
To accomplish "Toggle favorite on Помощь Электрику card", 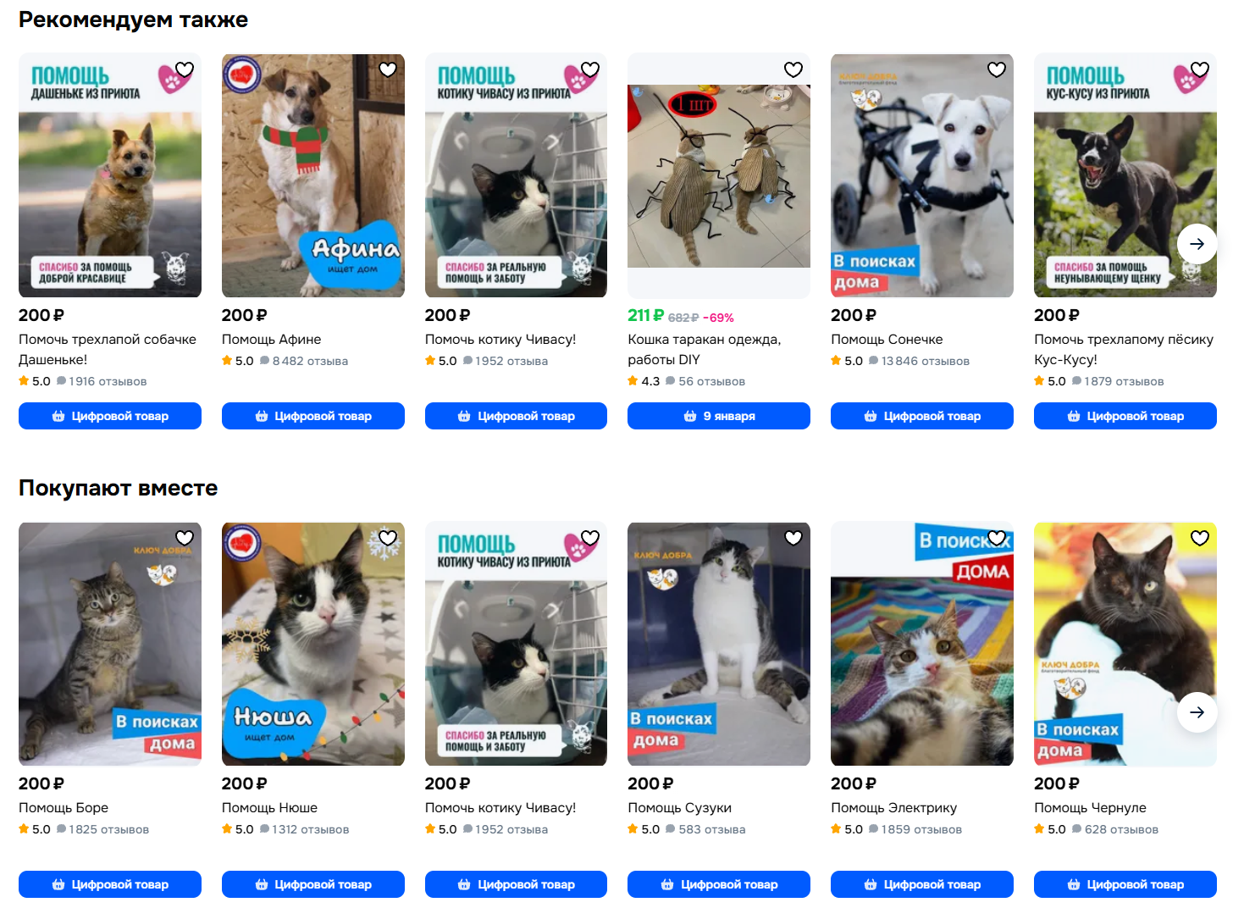I will tap(997, 538).
